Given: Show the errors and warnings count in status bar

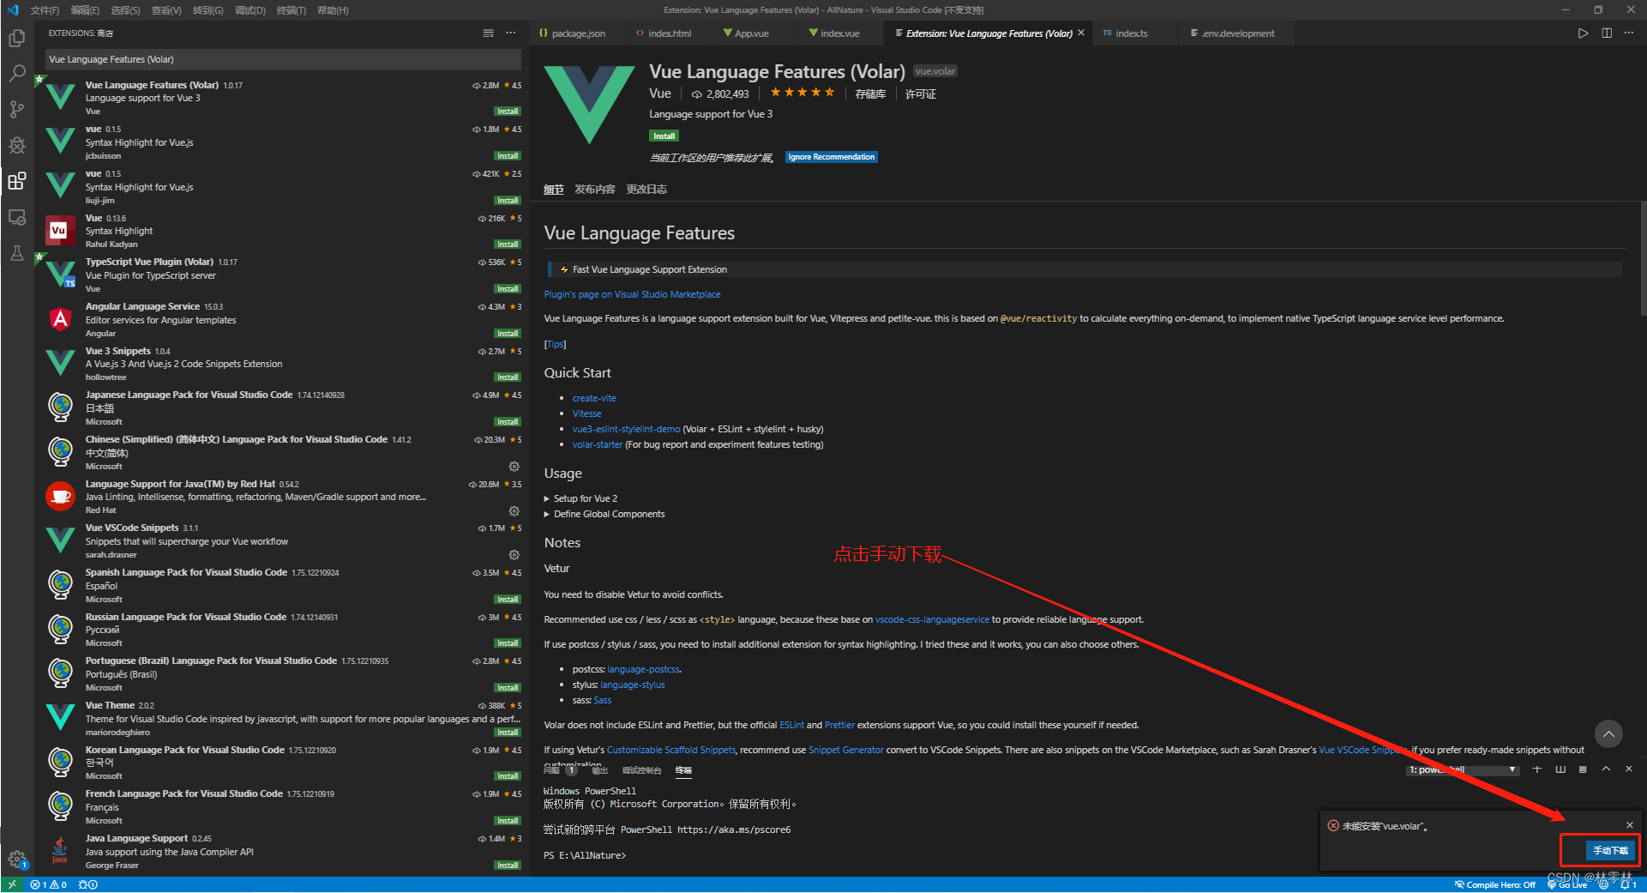Looking at the screenshot, I should coord(48,884).
